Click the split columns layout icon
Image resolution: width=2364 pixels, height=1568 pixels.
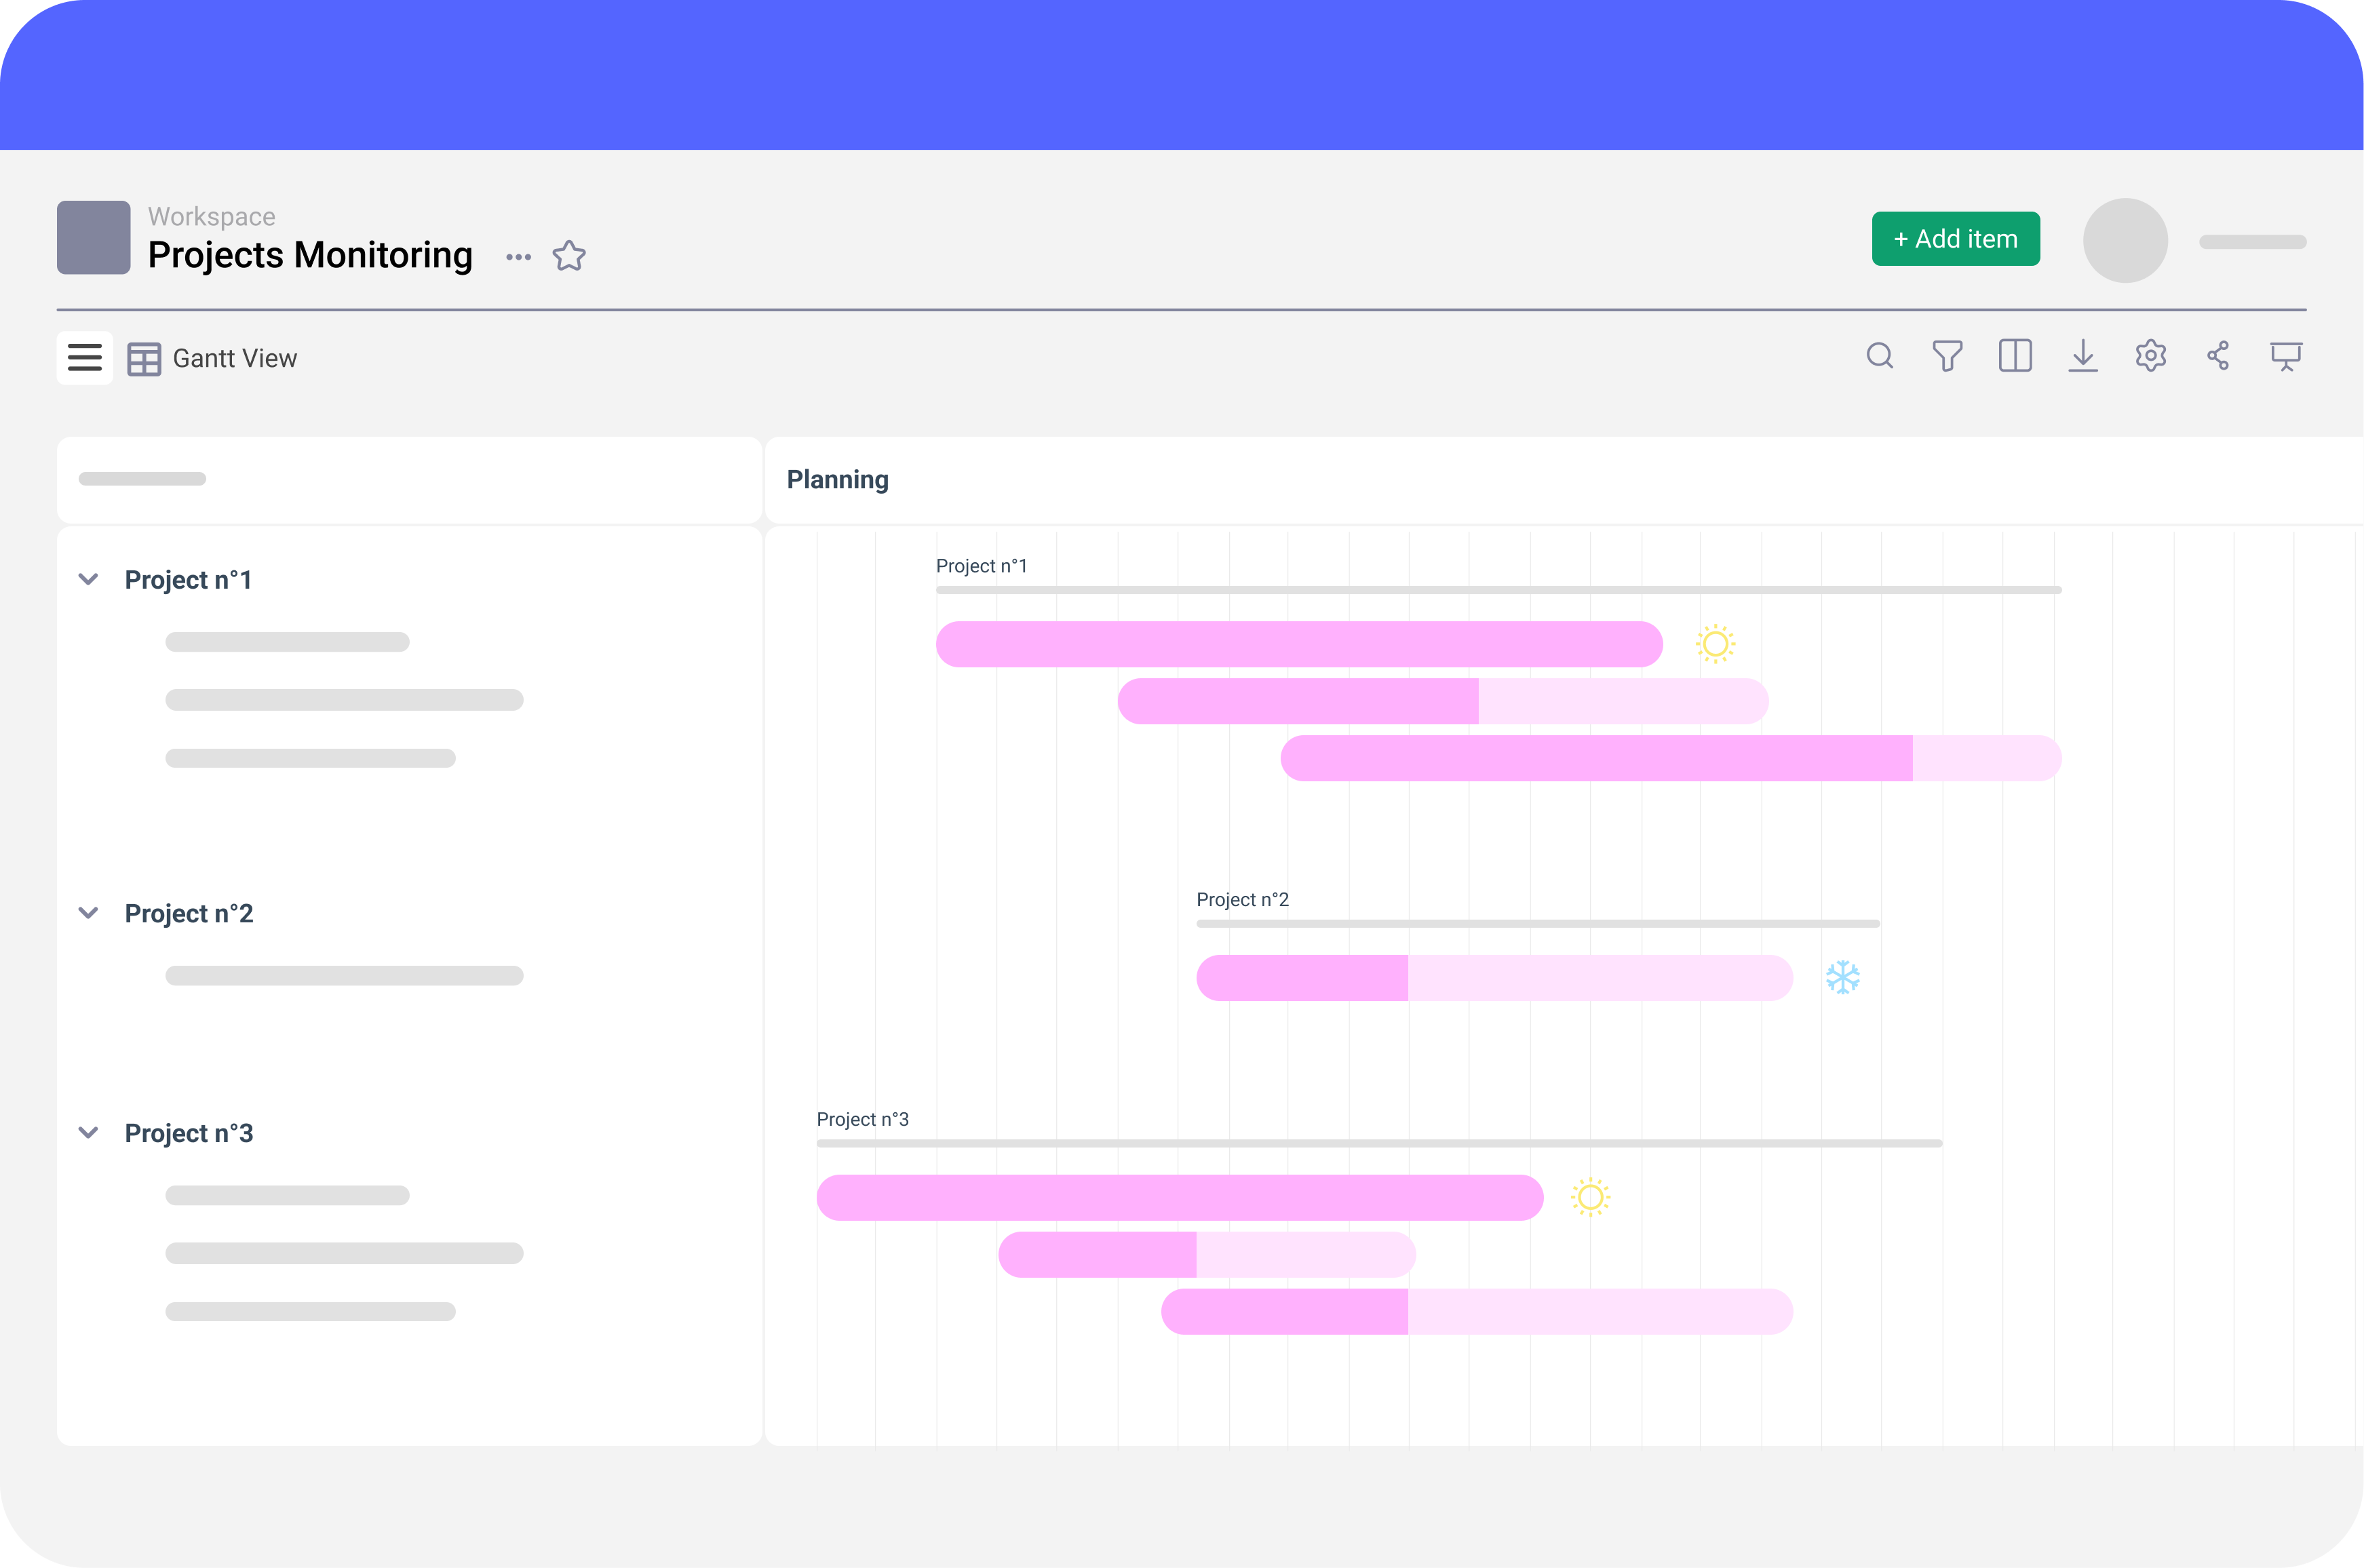[x=2015, y=356]
